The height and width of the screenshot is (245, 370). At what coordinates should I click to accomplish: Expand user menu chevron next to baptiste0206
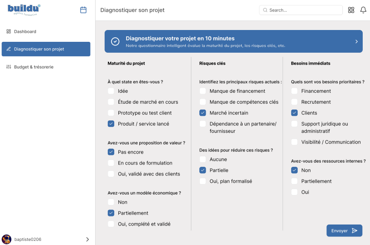click(87, 239)
